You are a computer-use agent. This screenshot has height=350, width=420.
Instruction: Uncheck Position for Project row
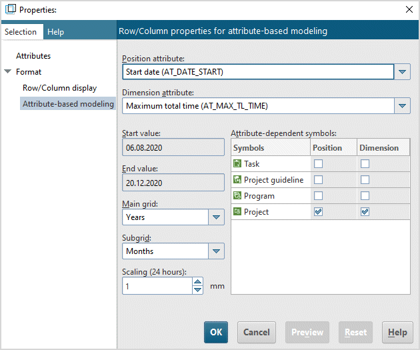point(318,212)
